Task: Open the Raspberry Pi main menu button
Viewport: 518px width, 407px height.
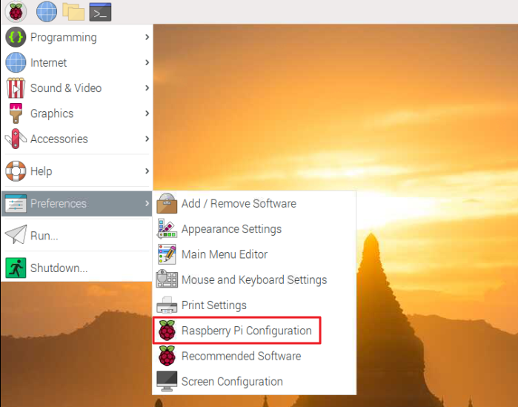Action: pos(16,12)
